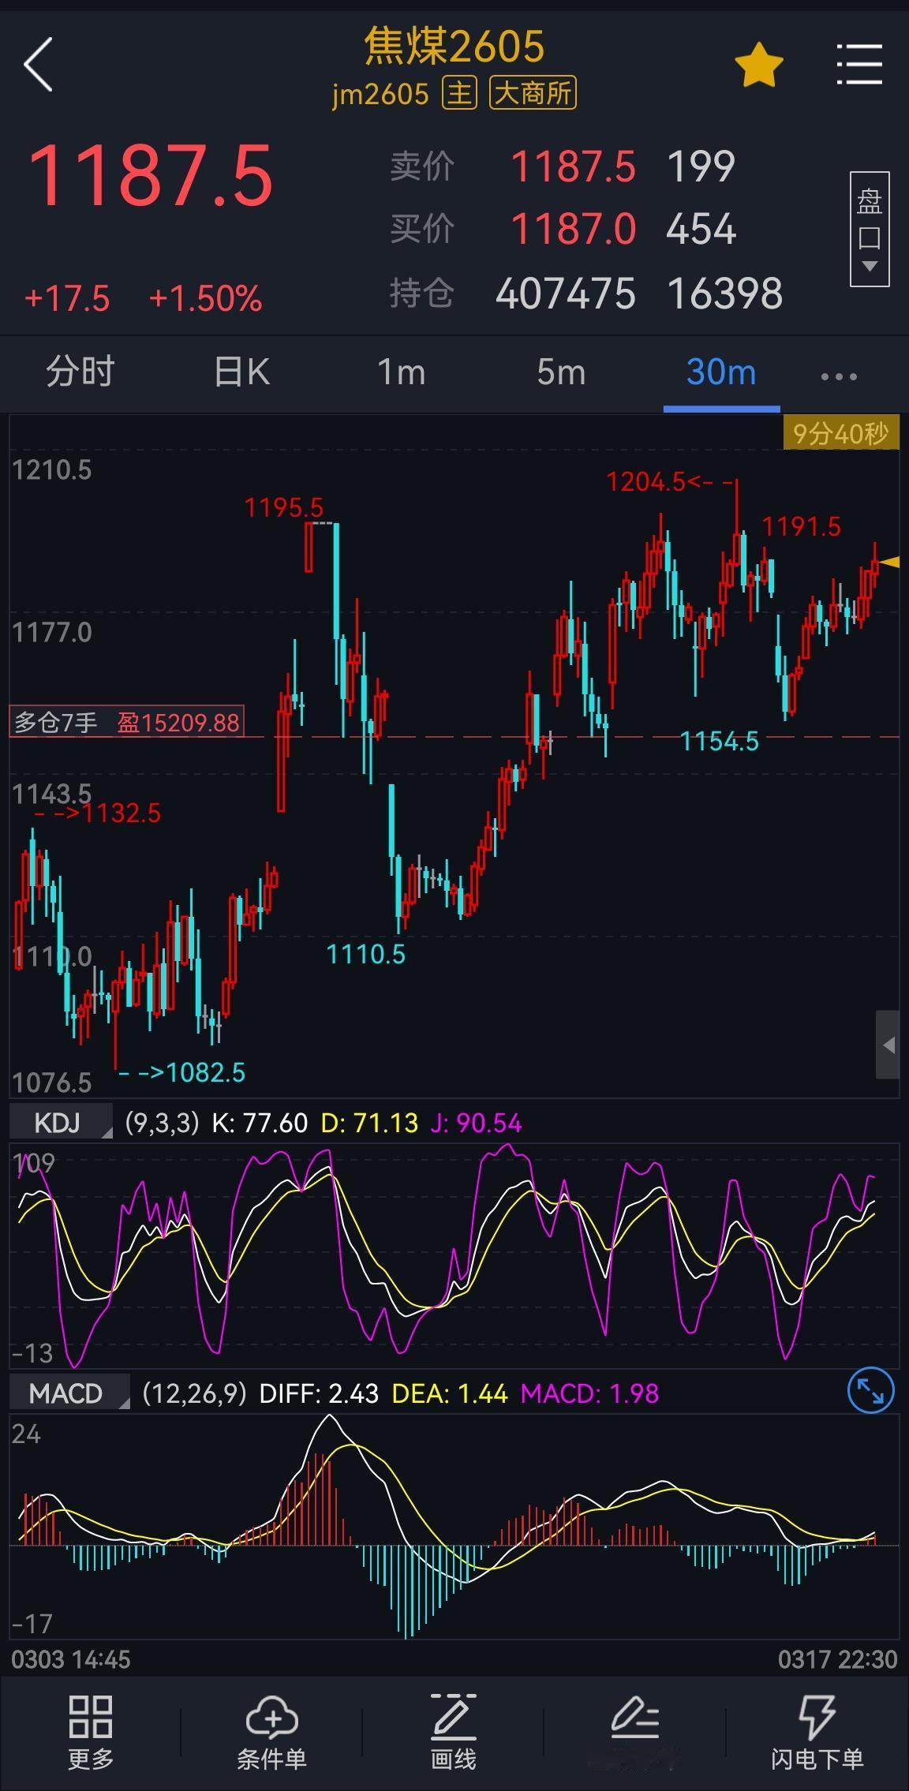Screen dimensions: 909x1791
Task: Click the 大商所 exchange badge
Action: tap(533, 93)
